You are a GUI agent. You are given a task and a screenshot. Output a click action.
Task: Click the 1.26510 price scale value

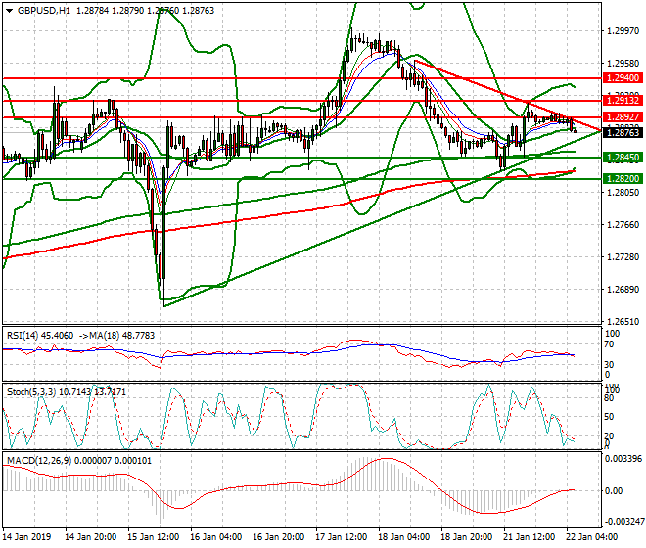[623, 321]
